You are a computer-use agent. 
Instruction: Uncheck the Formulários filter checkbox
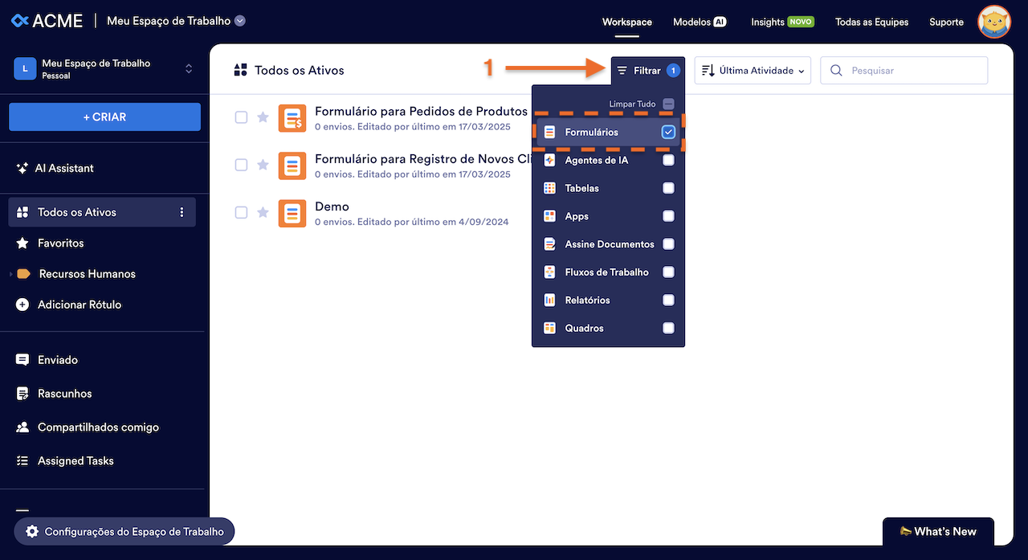[x=668, y=133]
